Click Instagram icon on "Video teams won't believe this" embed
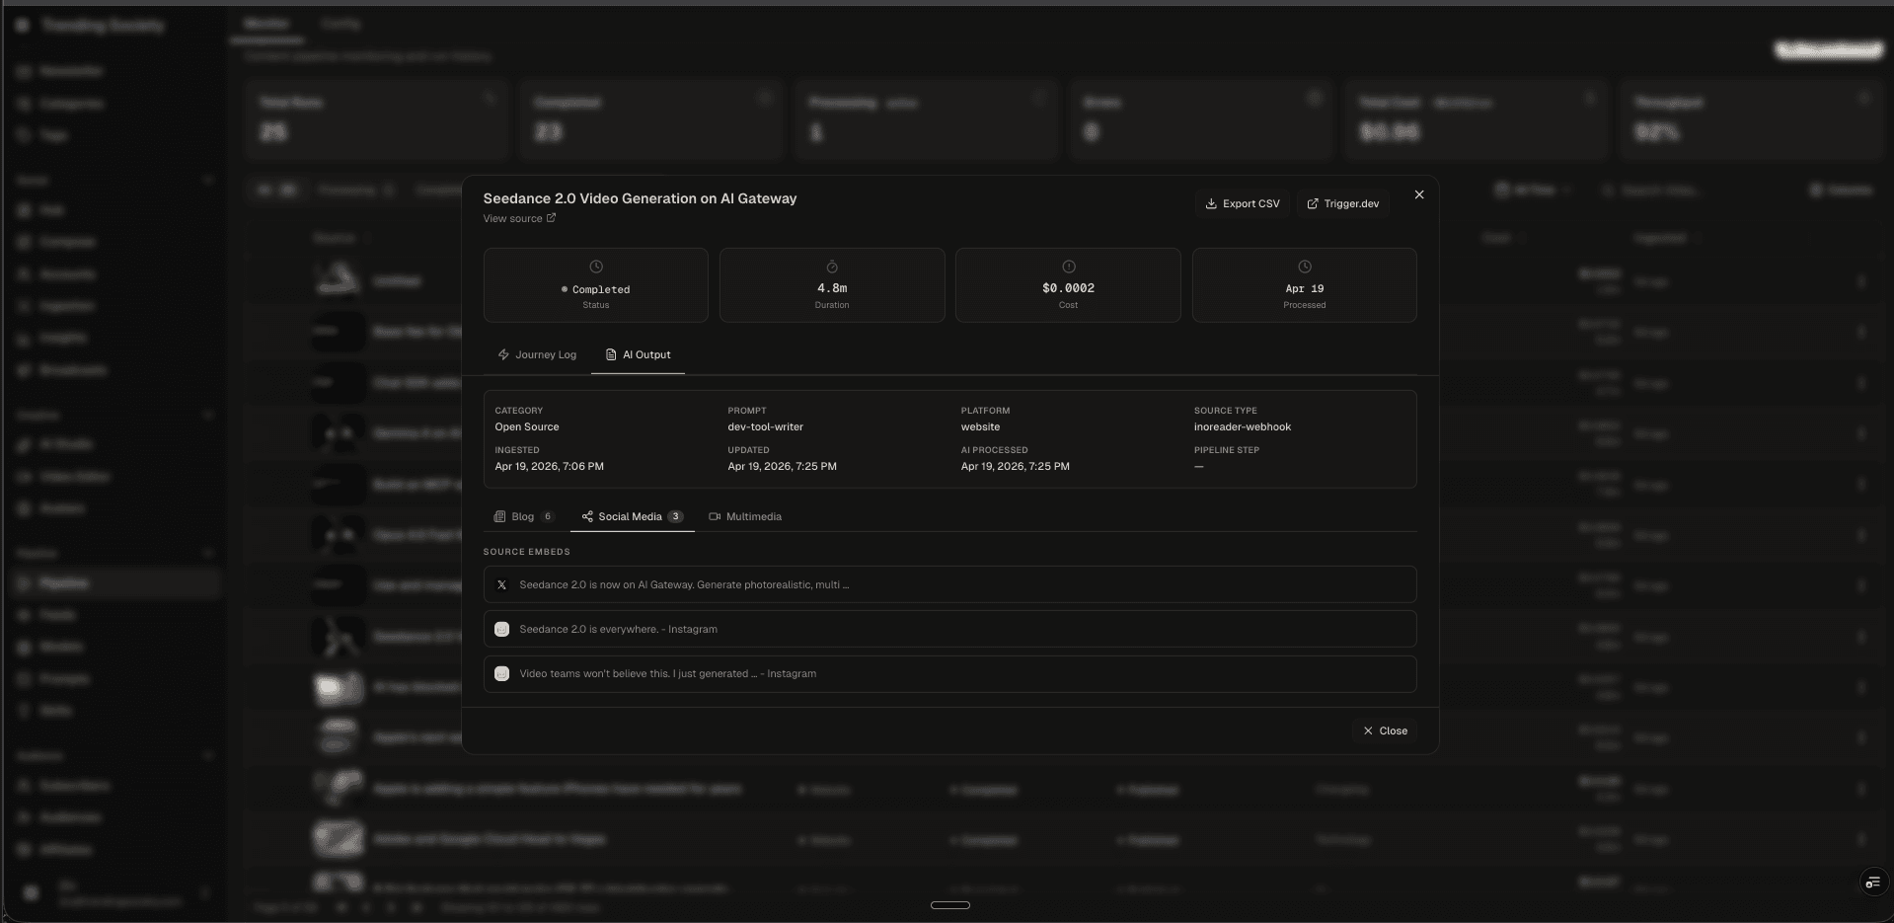This screenshot has height=923, width=1894. [501, 673]
